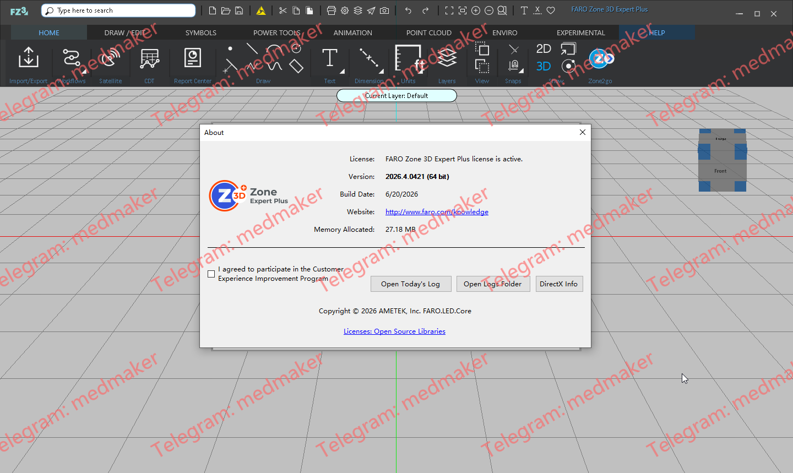This screenshot has height=473, width=793.
Task: Open the POINT CLOUD tab
Action: pyautogui.click(x=429, y=33)
